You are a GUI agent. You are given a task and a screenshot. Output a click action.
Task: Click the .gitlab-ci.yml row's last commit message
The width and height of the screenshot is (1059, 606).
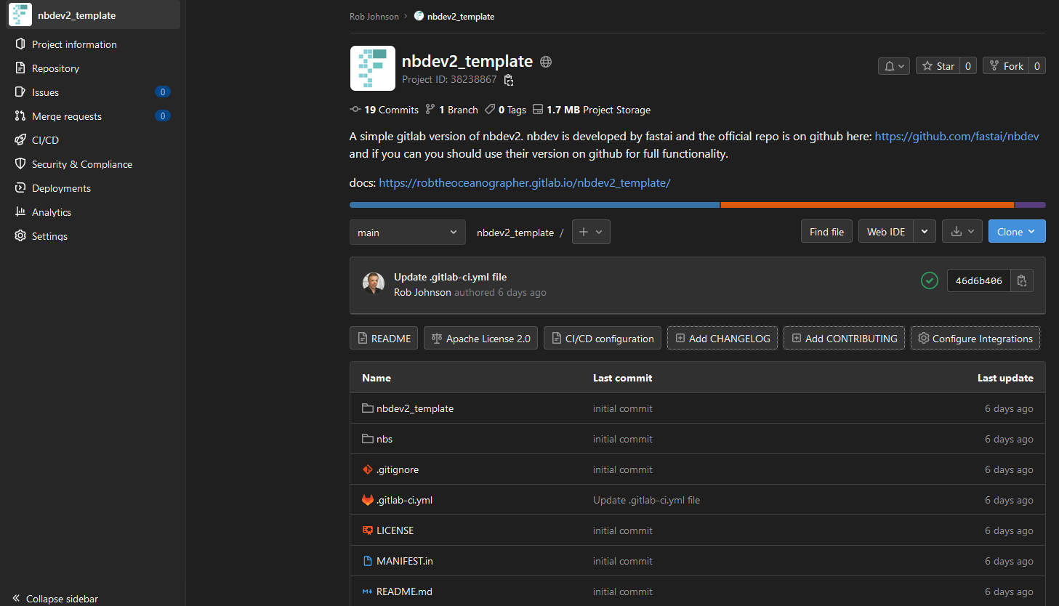[646, 500]
